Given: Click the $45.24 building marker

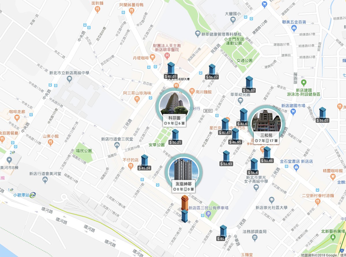Looking at the screenshot, I should coord(144,162).
